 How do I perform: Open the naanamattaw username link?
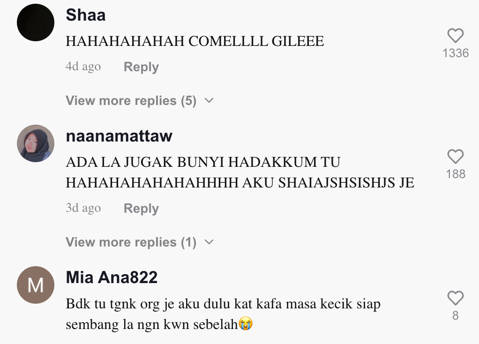[119, 136]
